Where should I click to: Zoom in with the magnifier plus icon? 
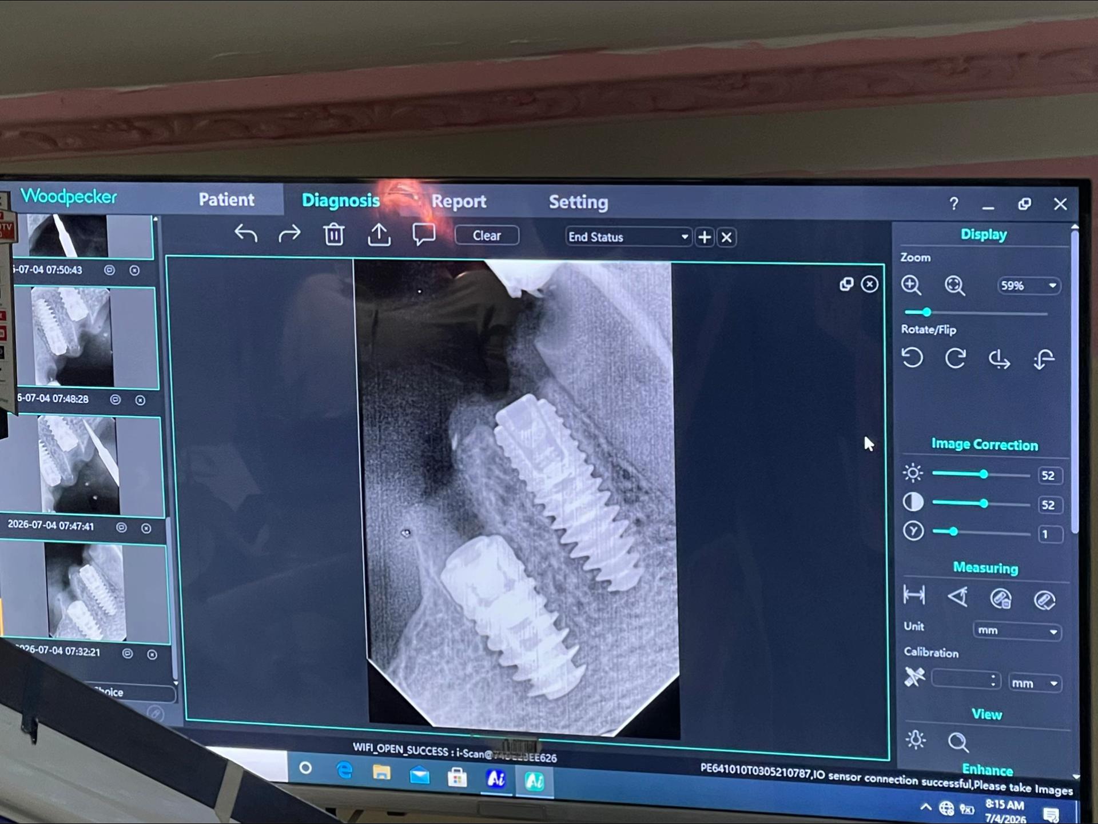tap(911, 285)
